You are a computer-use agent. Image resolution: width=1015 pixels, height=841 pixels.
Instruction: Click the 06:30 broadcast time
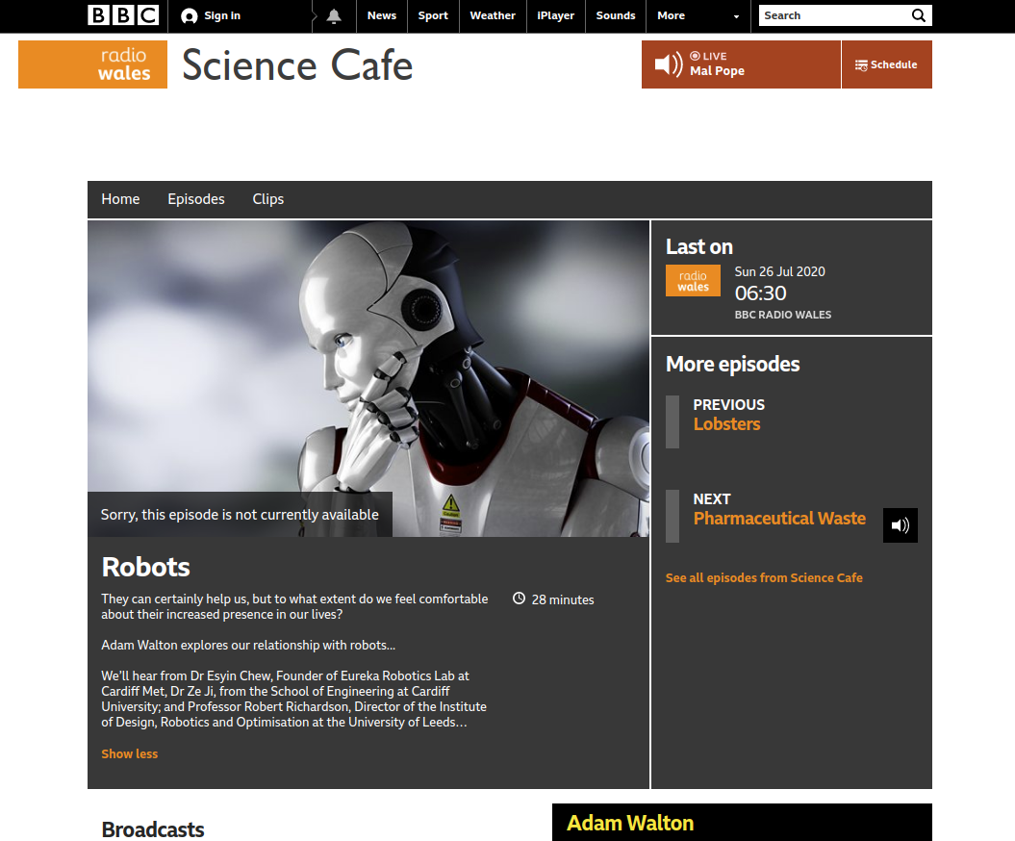click(x=761, y=293)
